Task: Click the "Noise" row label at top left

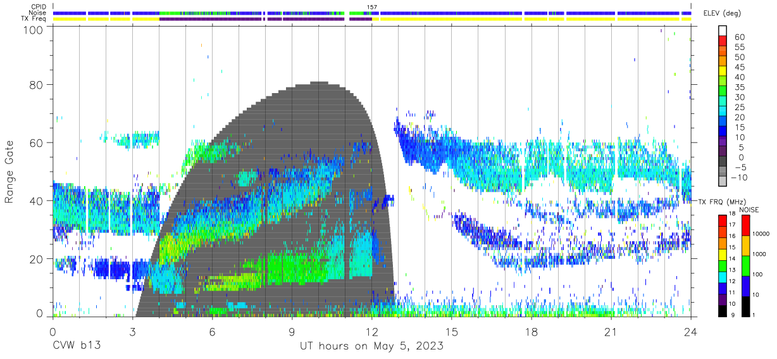Action: [37, 13]
